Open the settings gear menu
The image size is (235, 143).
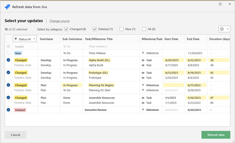222,29
